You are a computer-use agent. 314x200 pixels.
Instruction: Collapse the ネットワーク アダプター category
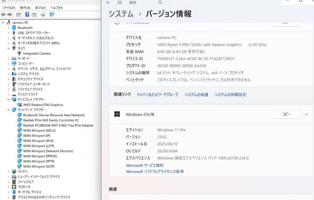tap(8, 110)
